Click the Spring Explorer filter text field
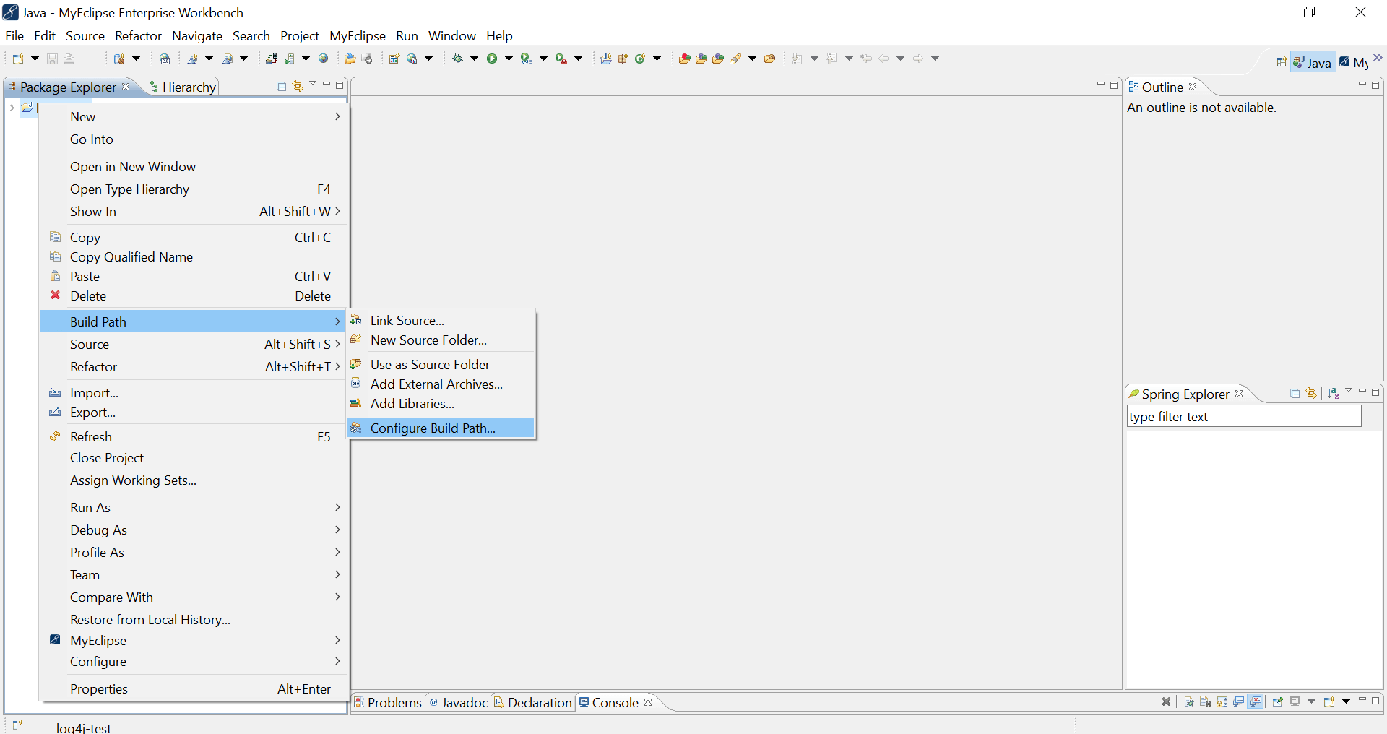1387x734 pixels. (1244, 416)
